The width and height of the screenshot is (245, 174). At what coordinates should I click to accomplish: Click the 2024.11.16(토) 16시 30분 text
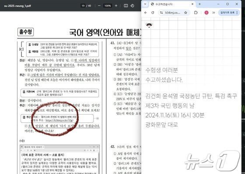point(175,115)
